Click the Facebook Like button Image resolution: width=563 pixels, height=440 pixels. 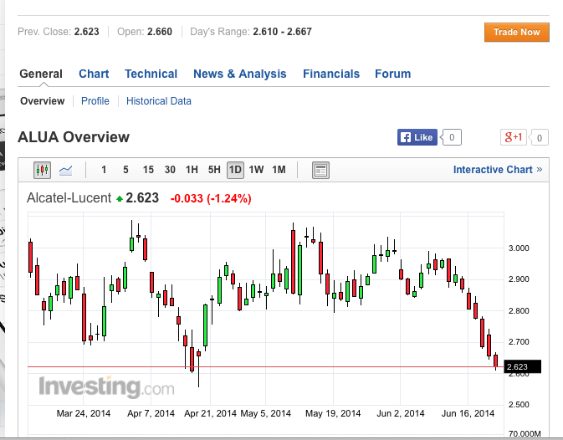coord(417,137)
